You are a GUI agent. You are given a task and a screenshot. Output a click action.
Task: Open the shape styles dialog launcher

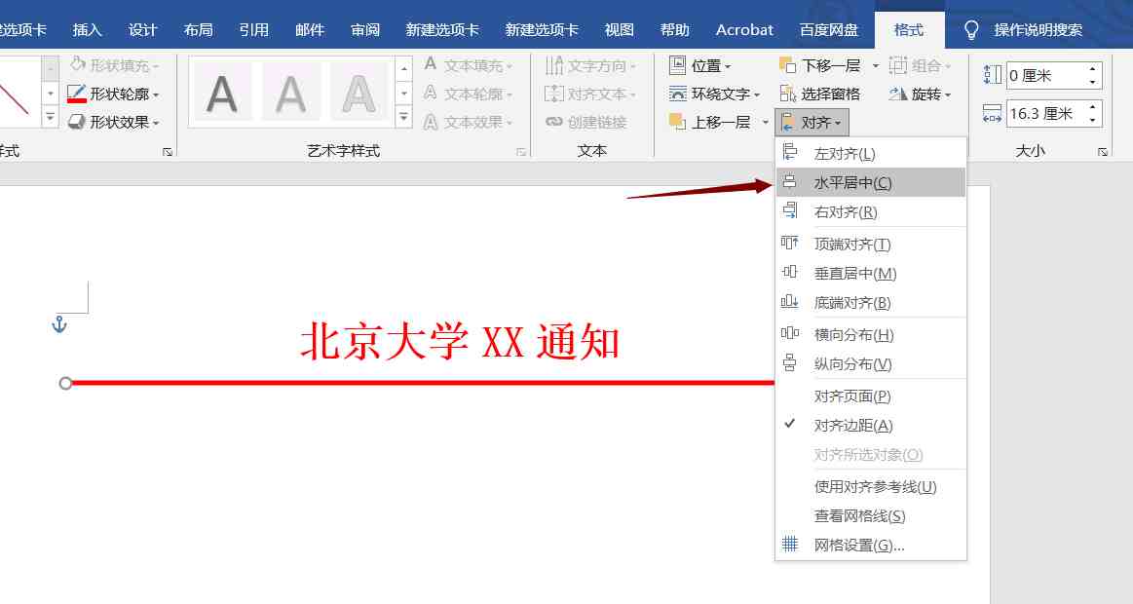(x=168, y=152)
